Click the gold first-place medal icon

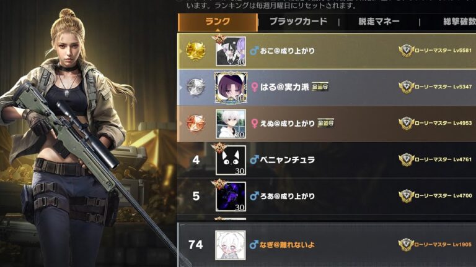(195, 51)
